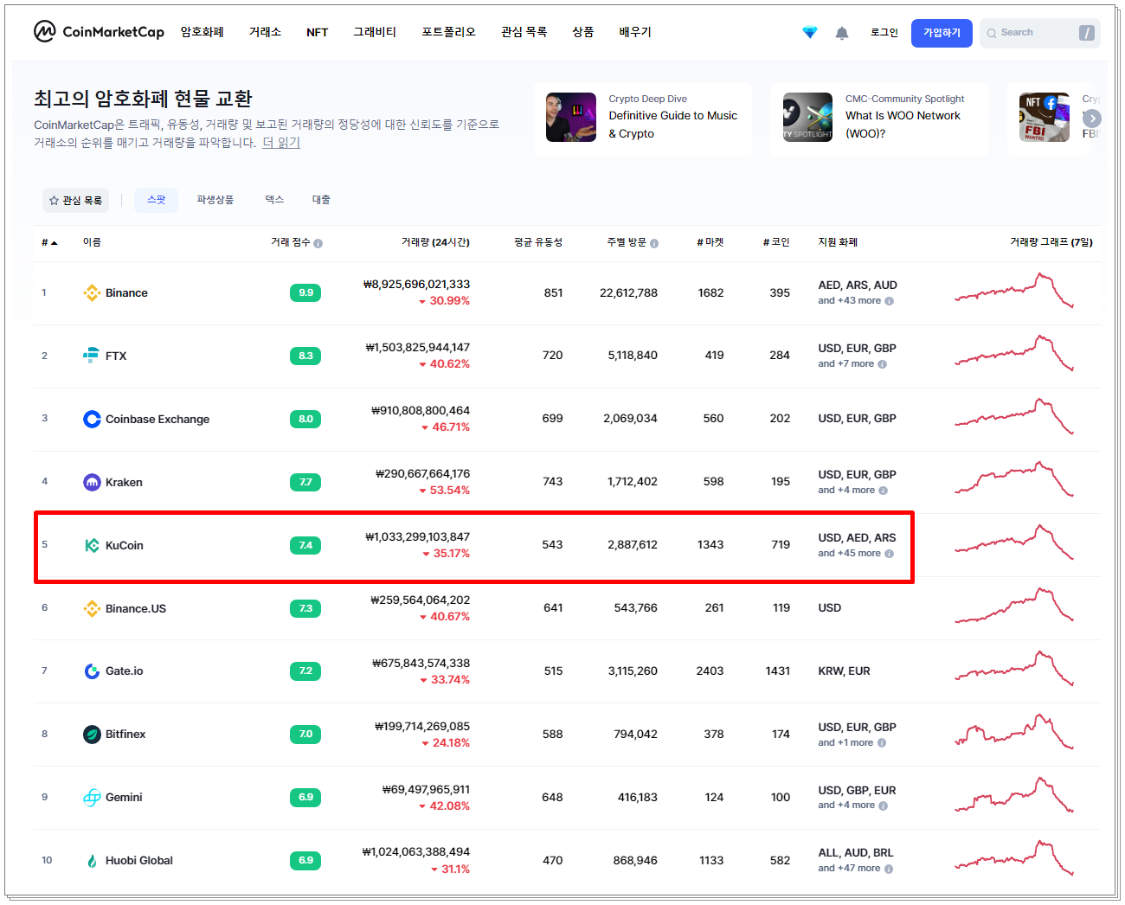
Task: Click info icon beside Binance +43 more
Action: tap(889, 301)
